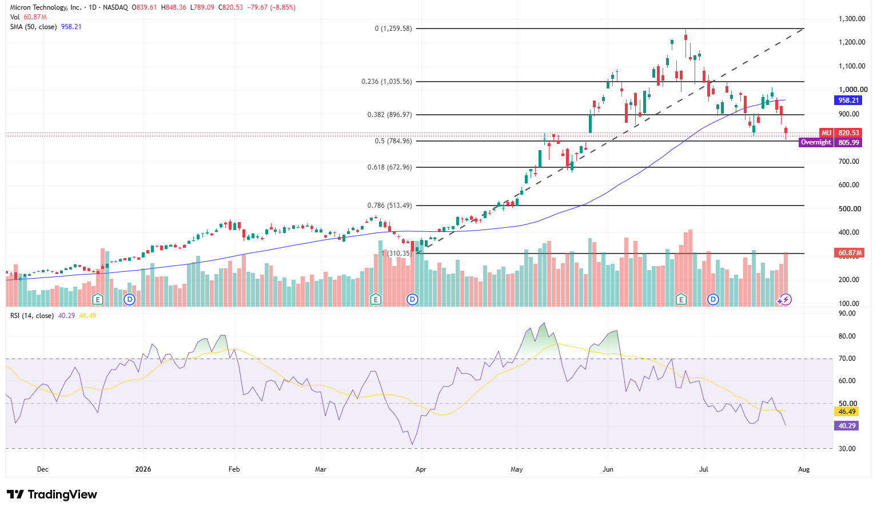The height and width of the screenshot is (511, 877).
Task: Open the March earnings 'E' marker
Action: [376, 299]
